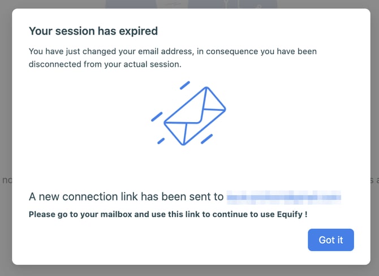Click the dimmed strip beneath the dialog
This screenshot has height=276, width=379.
189,270
